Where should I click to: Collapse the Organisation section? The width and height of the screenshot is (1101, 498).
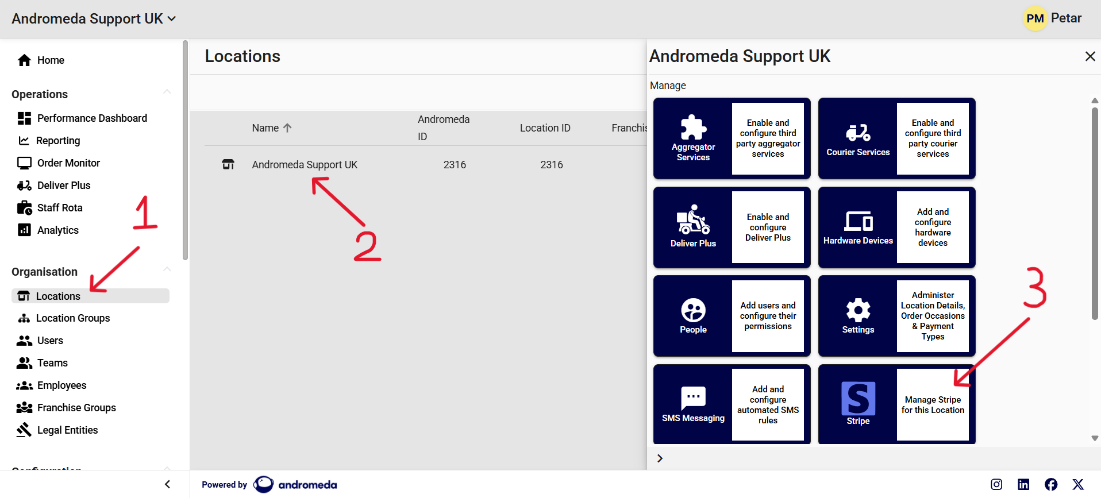pos(167,269)
